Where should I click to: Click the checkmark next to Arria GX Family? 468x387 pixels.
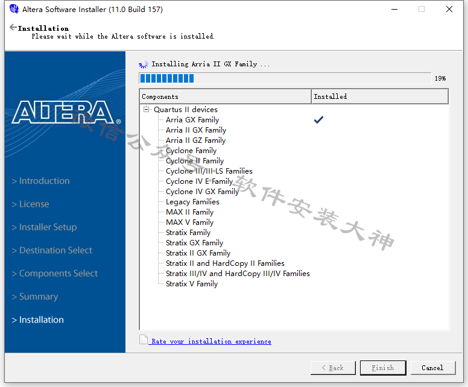coord(318,119)
